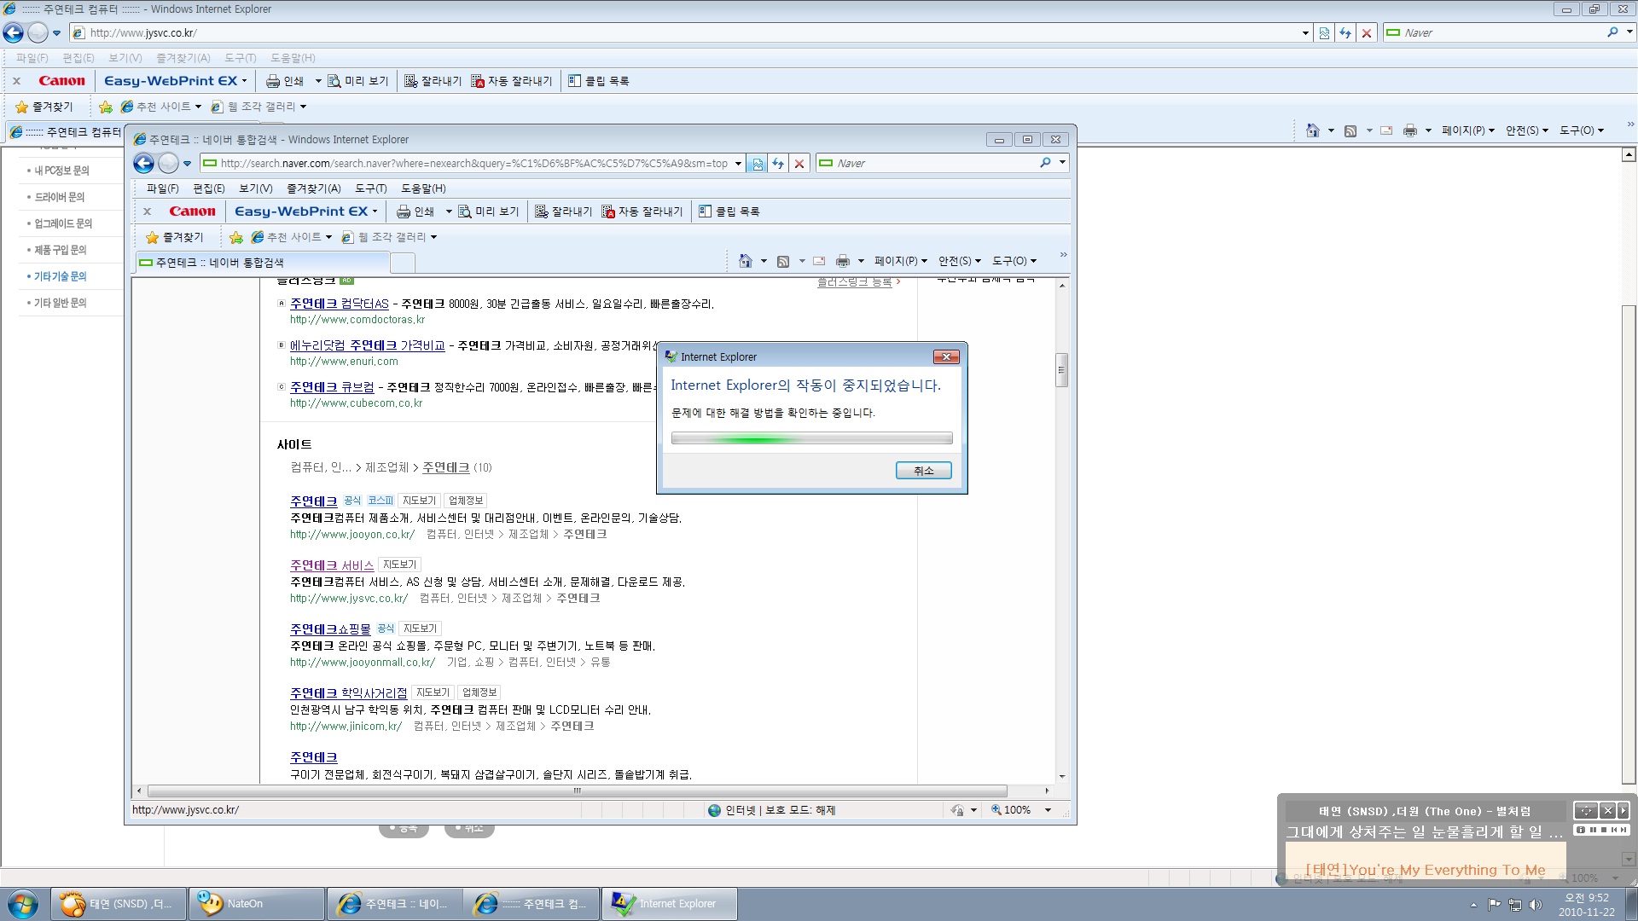This screenshot has height=921, width=1638.
Task: Open 즐겨찾기(A) menu in front window
Action: [x=313, y=188]
